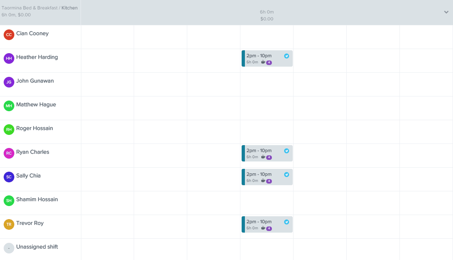Click Matthew Hague's green avatar
The height and width of the screenshot is (260, 453).
point(9,106)
